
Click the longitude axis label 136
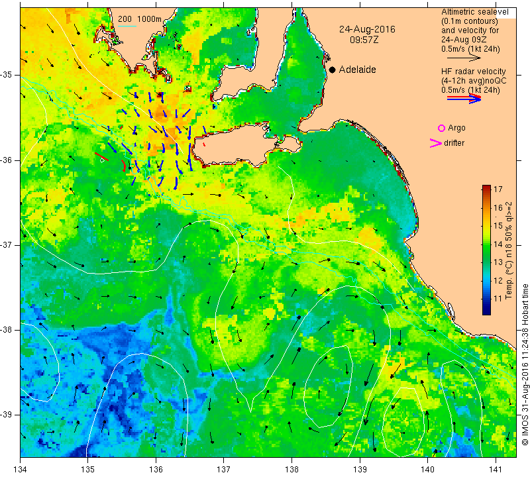156,470
